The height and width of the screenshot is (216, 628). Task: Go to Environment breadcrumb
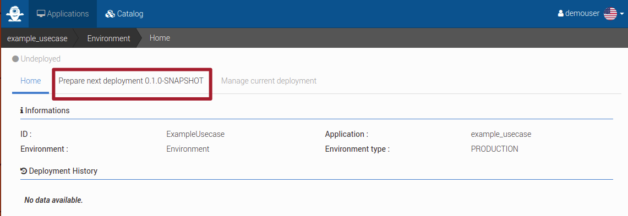[x=108, y=38]
